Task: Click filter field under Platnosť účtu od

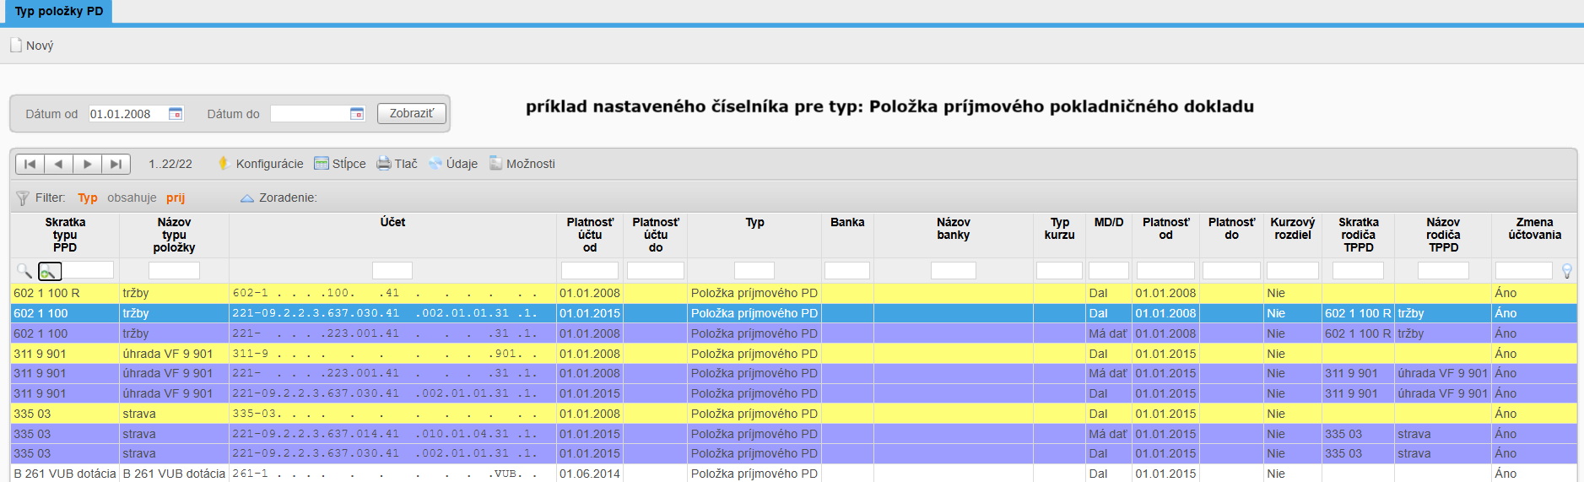Action: point(590,270)
